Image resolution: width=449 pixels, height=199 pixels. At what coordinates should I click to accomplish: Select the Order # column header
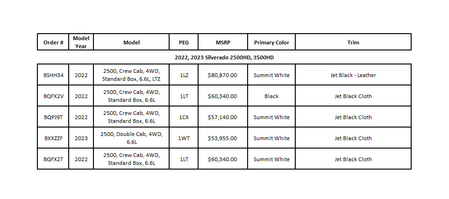pos(53,42)
